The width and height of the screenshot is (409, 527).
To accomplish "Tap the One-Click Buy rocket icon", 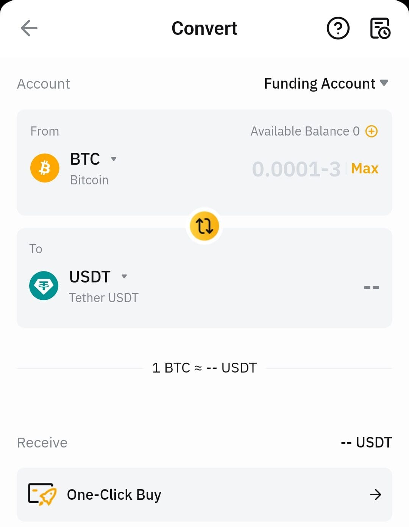I will (x=42, y=494).
